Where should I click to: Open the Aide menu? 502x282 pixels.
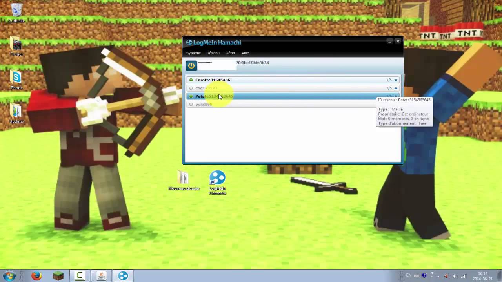tap(245, 53)
